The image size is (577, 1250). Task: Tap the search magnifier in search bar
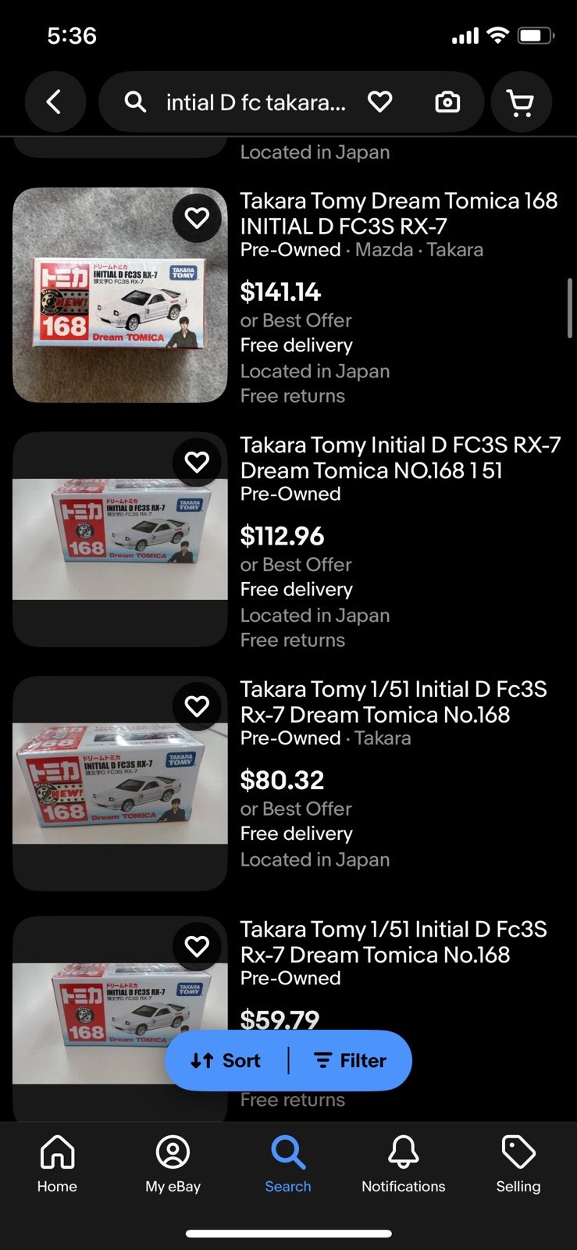tap(135, 102)
